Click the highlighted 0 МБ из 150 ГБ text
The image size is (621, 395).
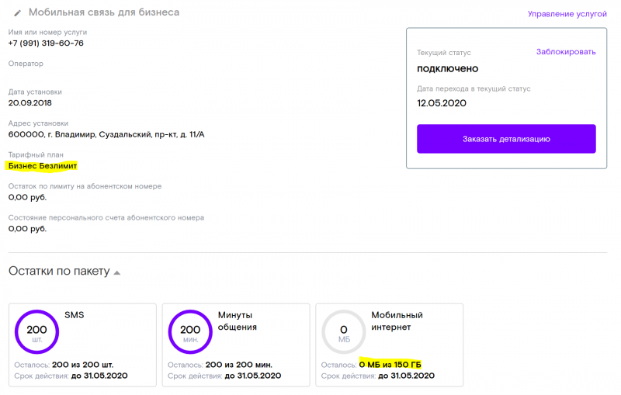coord(390,365)
